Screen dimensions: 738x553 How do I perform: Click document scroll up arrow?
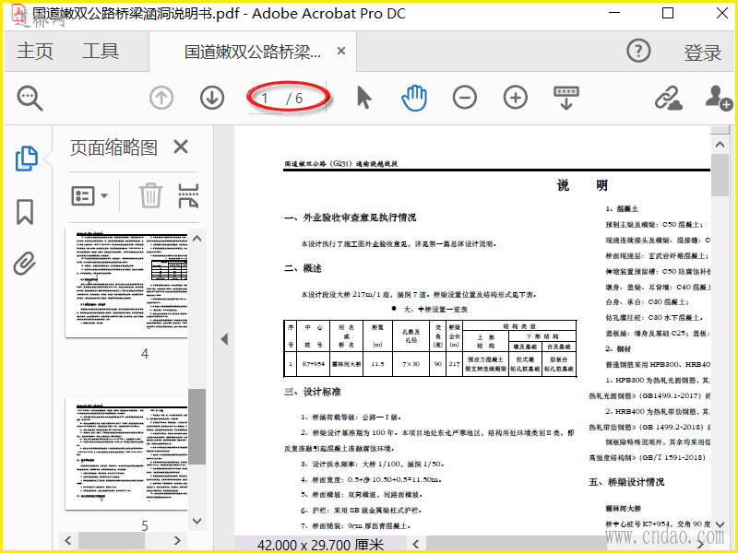[x=720, y=145]
